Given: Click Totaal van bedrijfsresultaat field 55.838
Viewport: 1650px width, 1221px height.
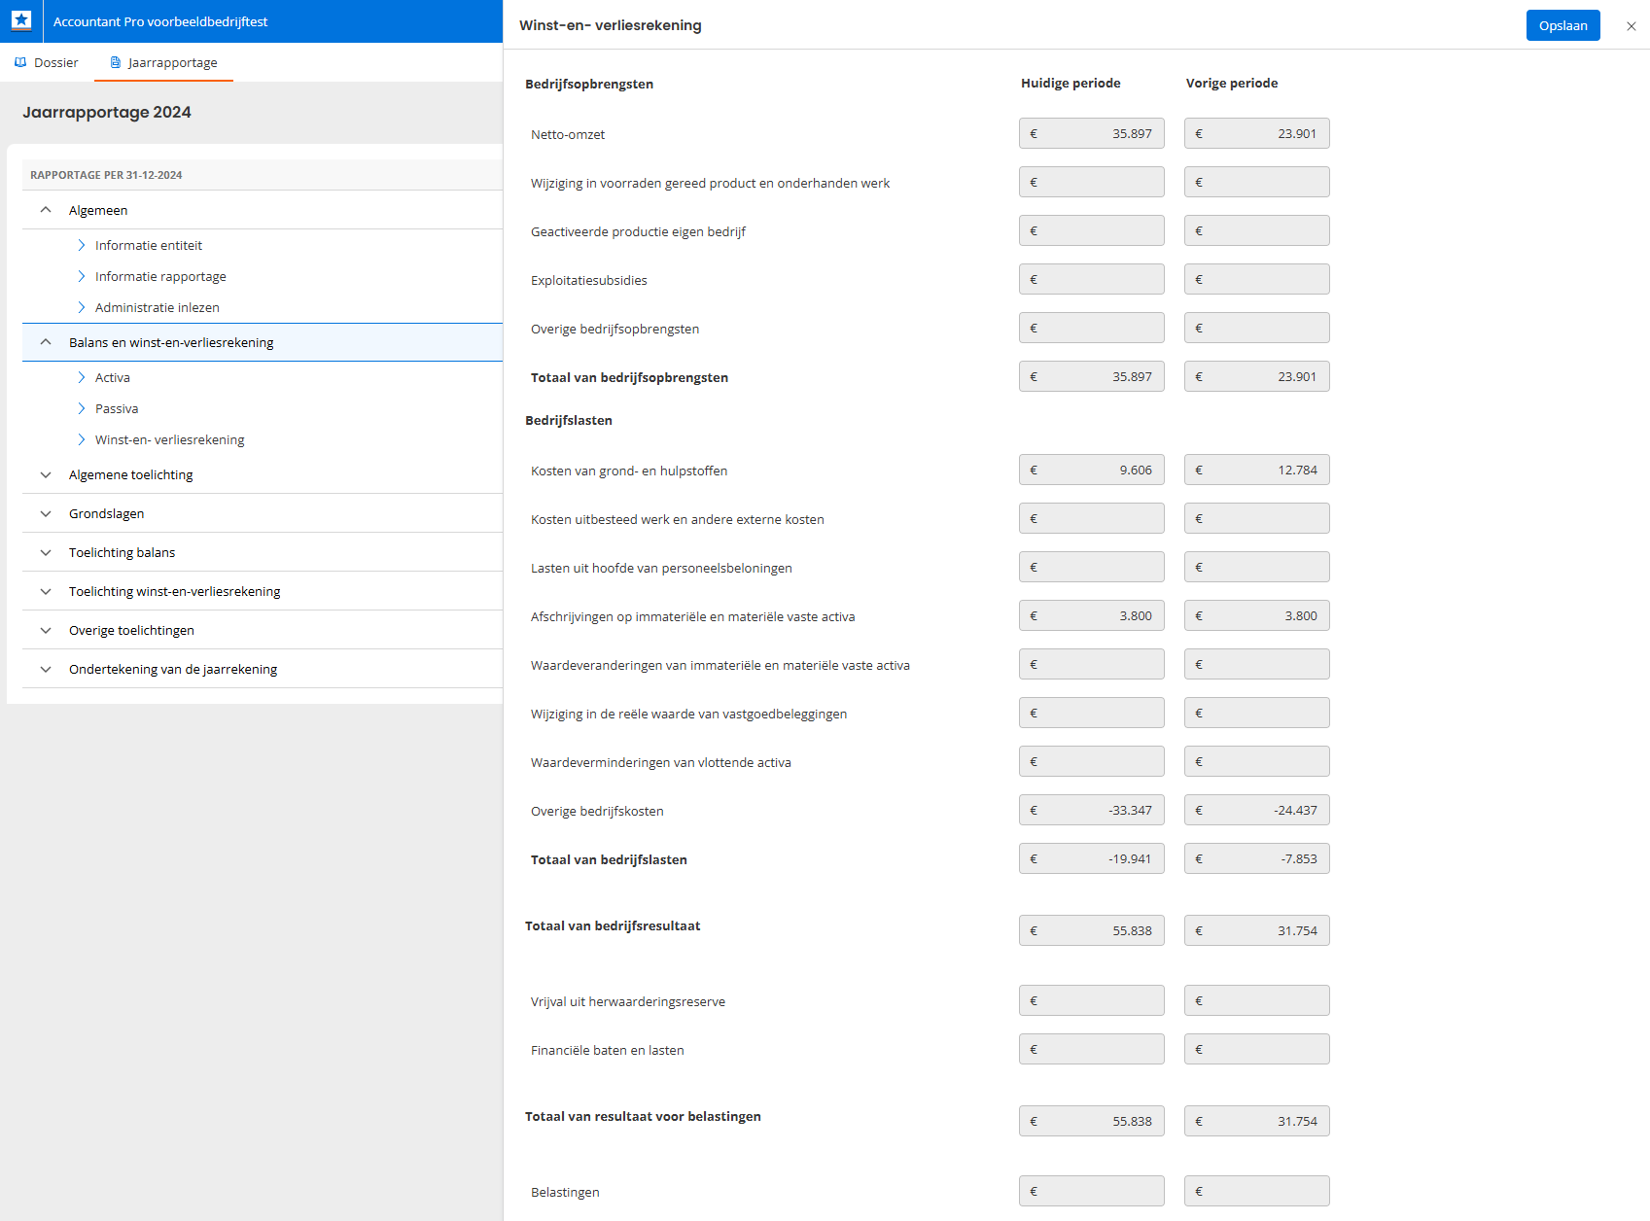Looking at the screenshot, I should click(1092, 930).
